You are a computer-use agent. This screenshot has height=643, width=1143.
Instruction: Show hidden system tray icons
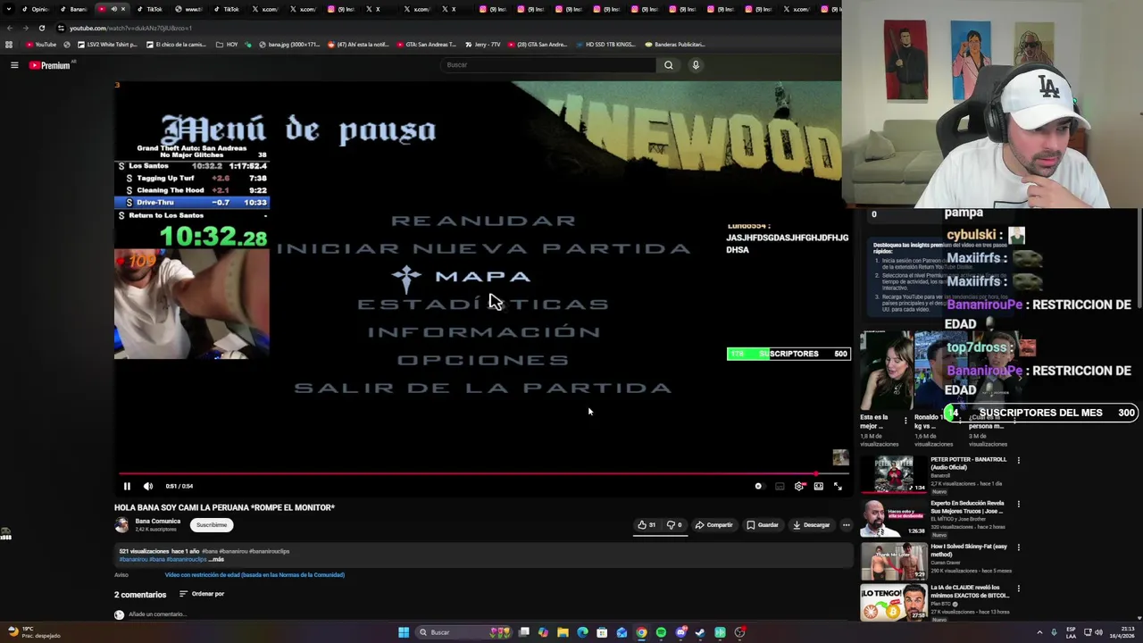coord(1040,632)
